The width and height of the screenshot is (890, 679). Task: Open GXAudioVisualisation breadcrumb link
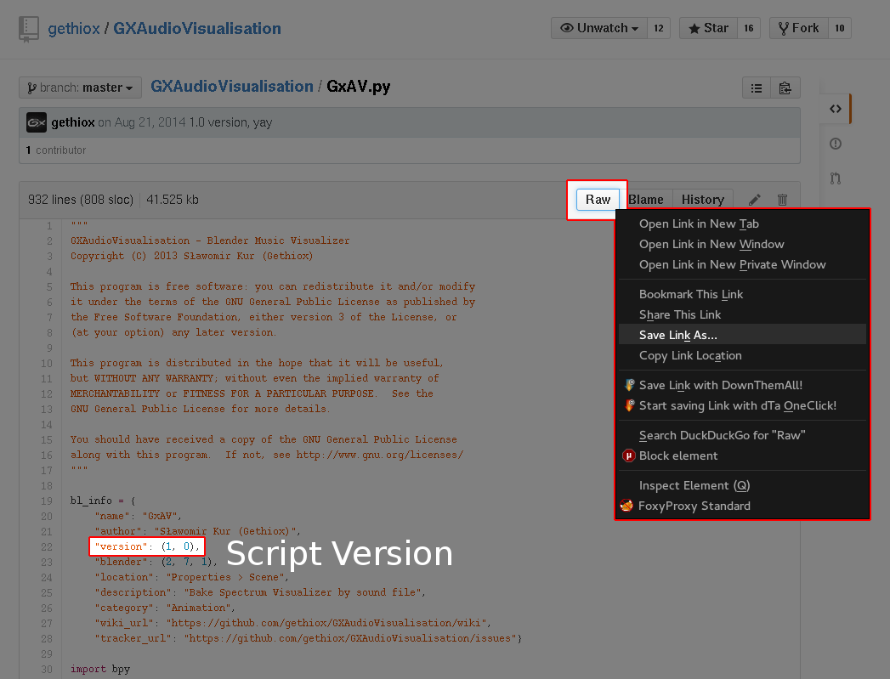pos(231,86)
